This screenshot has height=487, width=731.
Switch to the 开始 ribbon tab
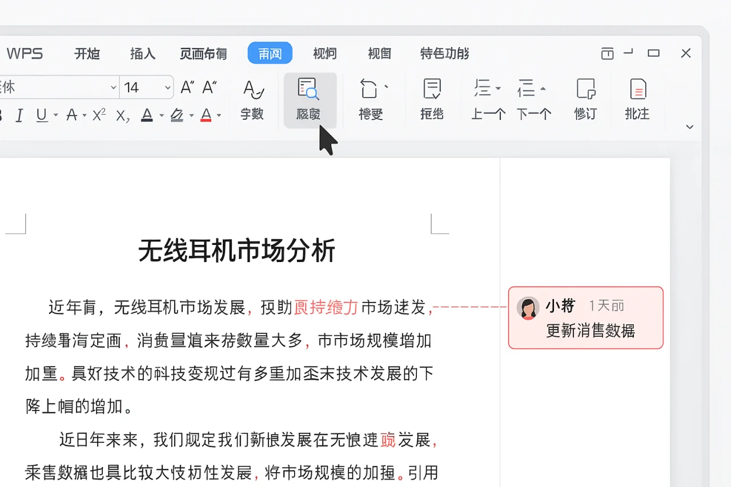point(87,53)
